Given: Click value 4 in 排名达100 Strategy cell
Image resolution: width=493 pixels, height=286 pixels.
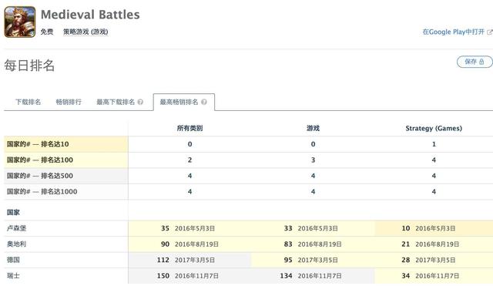Looking at the screenshot, I should click(434, 160).
